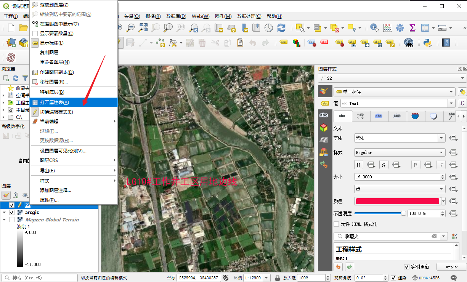
Task: Open the 字体 font dropdown showing 黑体
Action: click(x=441, y=138)
